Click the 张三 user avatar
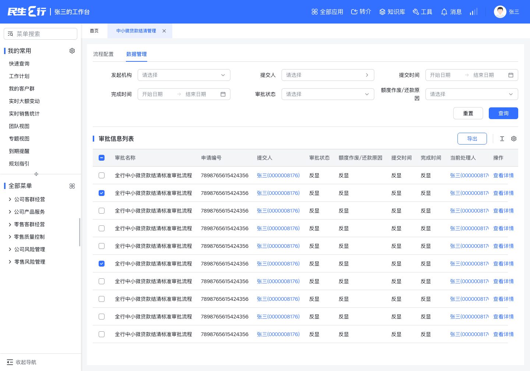Image resolution: width=530 pixels, height=371 pixels. [500, 12]
